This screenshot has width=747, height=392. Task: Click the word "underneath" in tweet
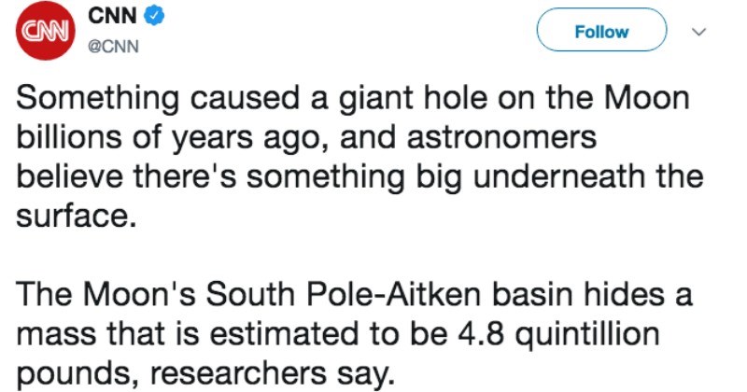click(558, 176)
